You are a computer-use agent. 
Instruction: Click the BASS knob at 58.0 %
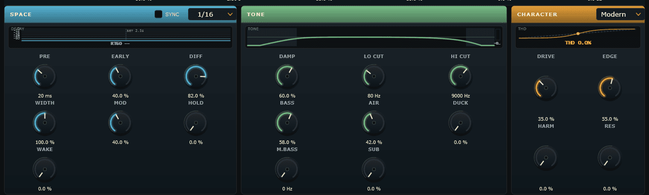pos(287,123)
